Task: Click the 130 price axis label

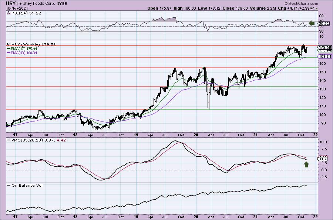Action: click(x=322, y=89)
